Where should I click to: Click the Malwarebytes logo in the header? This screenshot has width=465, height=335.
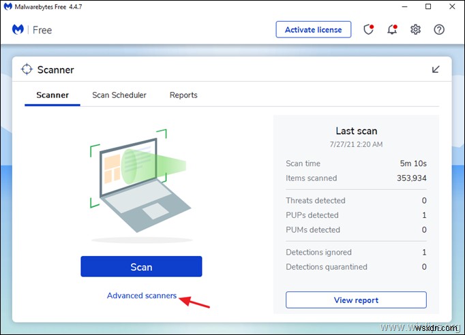pyautogui.click(x=18, y=29)
